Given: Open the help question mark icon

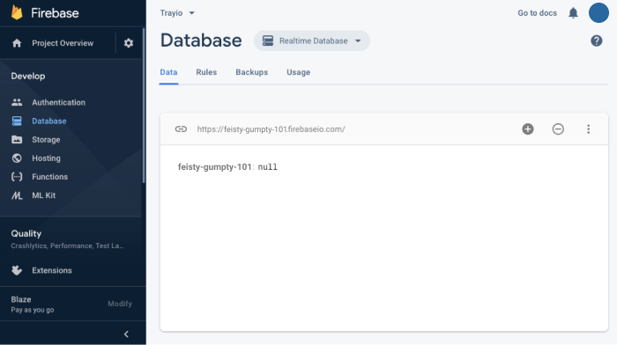Looking at the screenshot, I should (x=596, y=40).
